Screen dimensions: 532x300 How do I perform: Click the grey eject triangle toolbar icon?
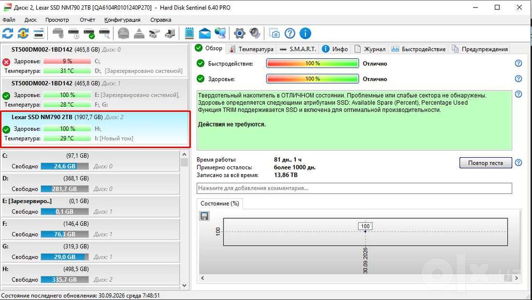(139, 33)
